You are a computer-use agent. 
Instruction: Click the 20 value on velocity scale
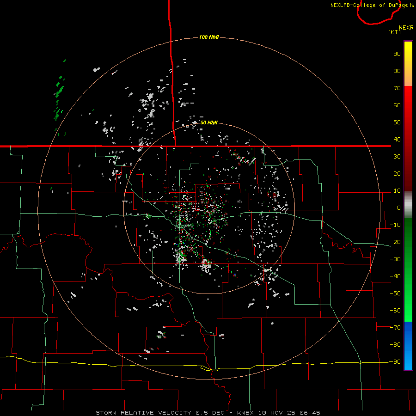[397, 174]
